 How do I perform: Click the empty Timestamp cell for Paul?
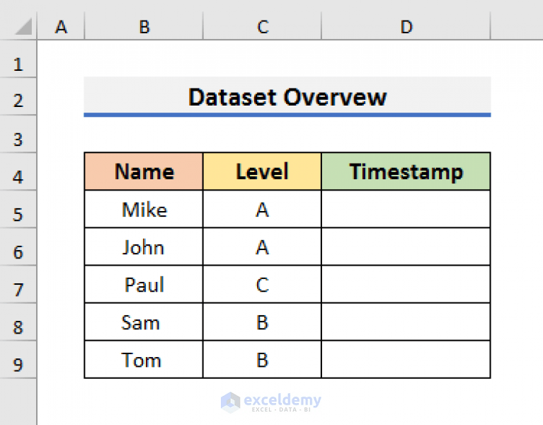coord(406,284)
